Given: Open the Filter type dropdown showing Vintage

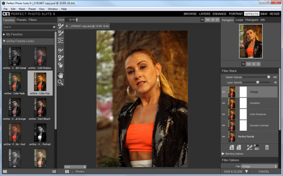Looking at the screenshot, I should coord(259,166).
